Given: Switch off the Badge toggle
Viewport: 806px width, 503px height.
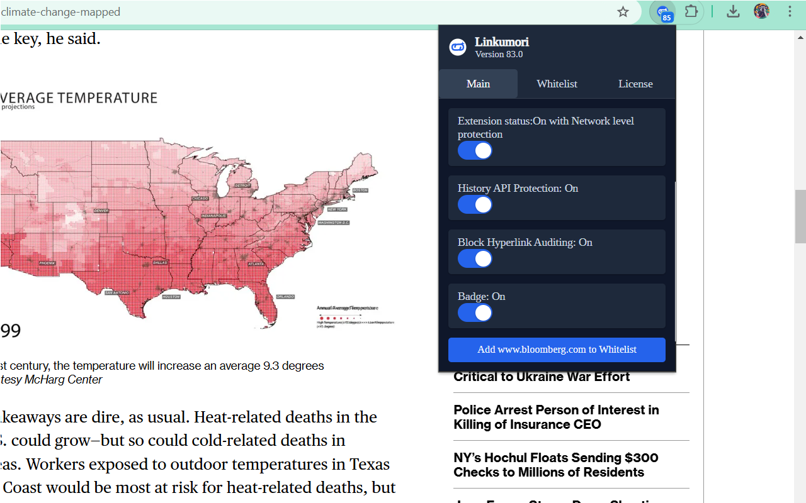Looking at the screenshot, I should click(475, 313).
